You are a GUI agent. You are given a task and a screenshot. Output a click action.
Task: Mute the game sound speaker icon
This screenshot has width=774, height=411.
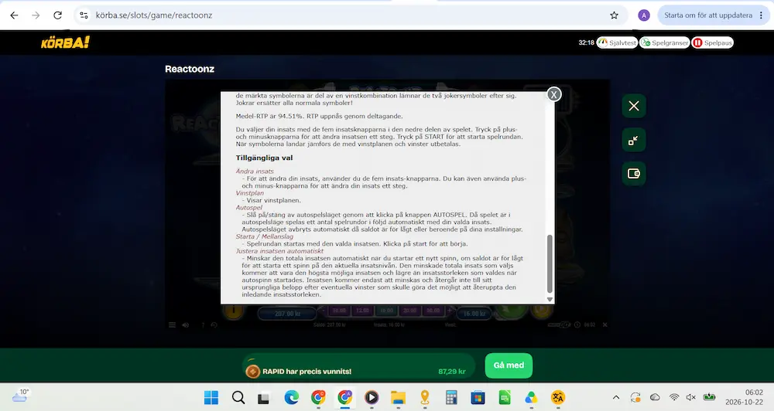[x=186, y=324]
